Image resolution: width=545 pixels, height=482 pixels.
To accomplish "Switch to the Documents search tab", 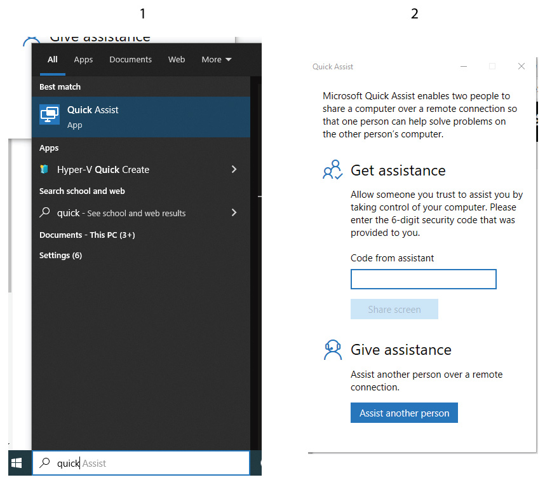I will [x=131, y=60].
